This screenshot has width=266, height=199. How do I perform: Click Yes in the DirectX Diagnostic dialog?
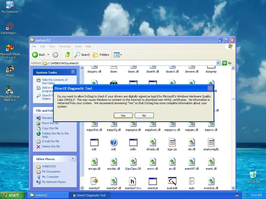click(123, 115)
